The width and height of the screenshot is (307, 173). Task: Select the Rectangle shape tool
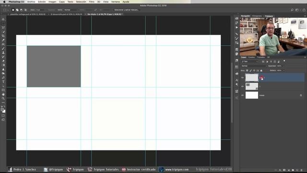pos(3,90)
